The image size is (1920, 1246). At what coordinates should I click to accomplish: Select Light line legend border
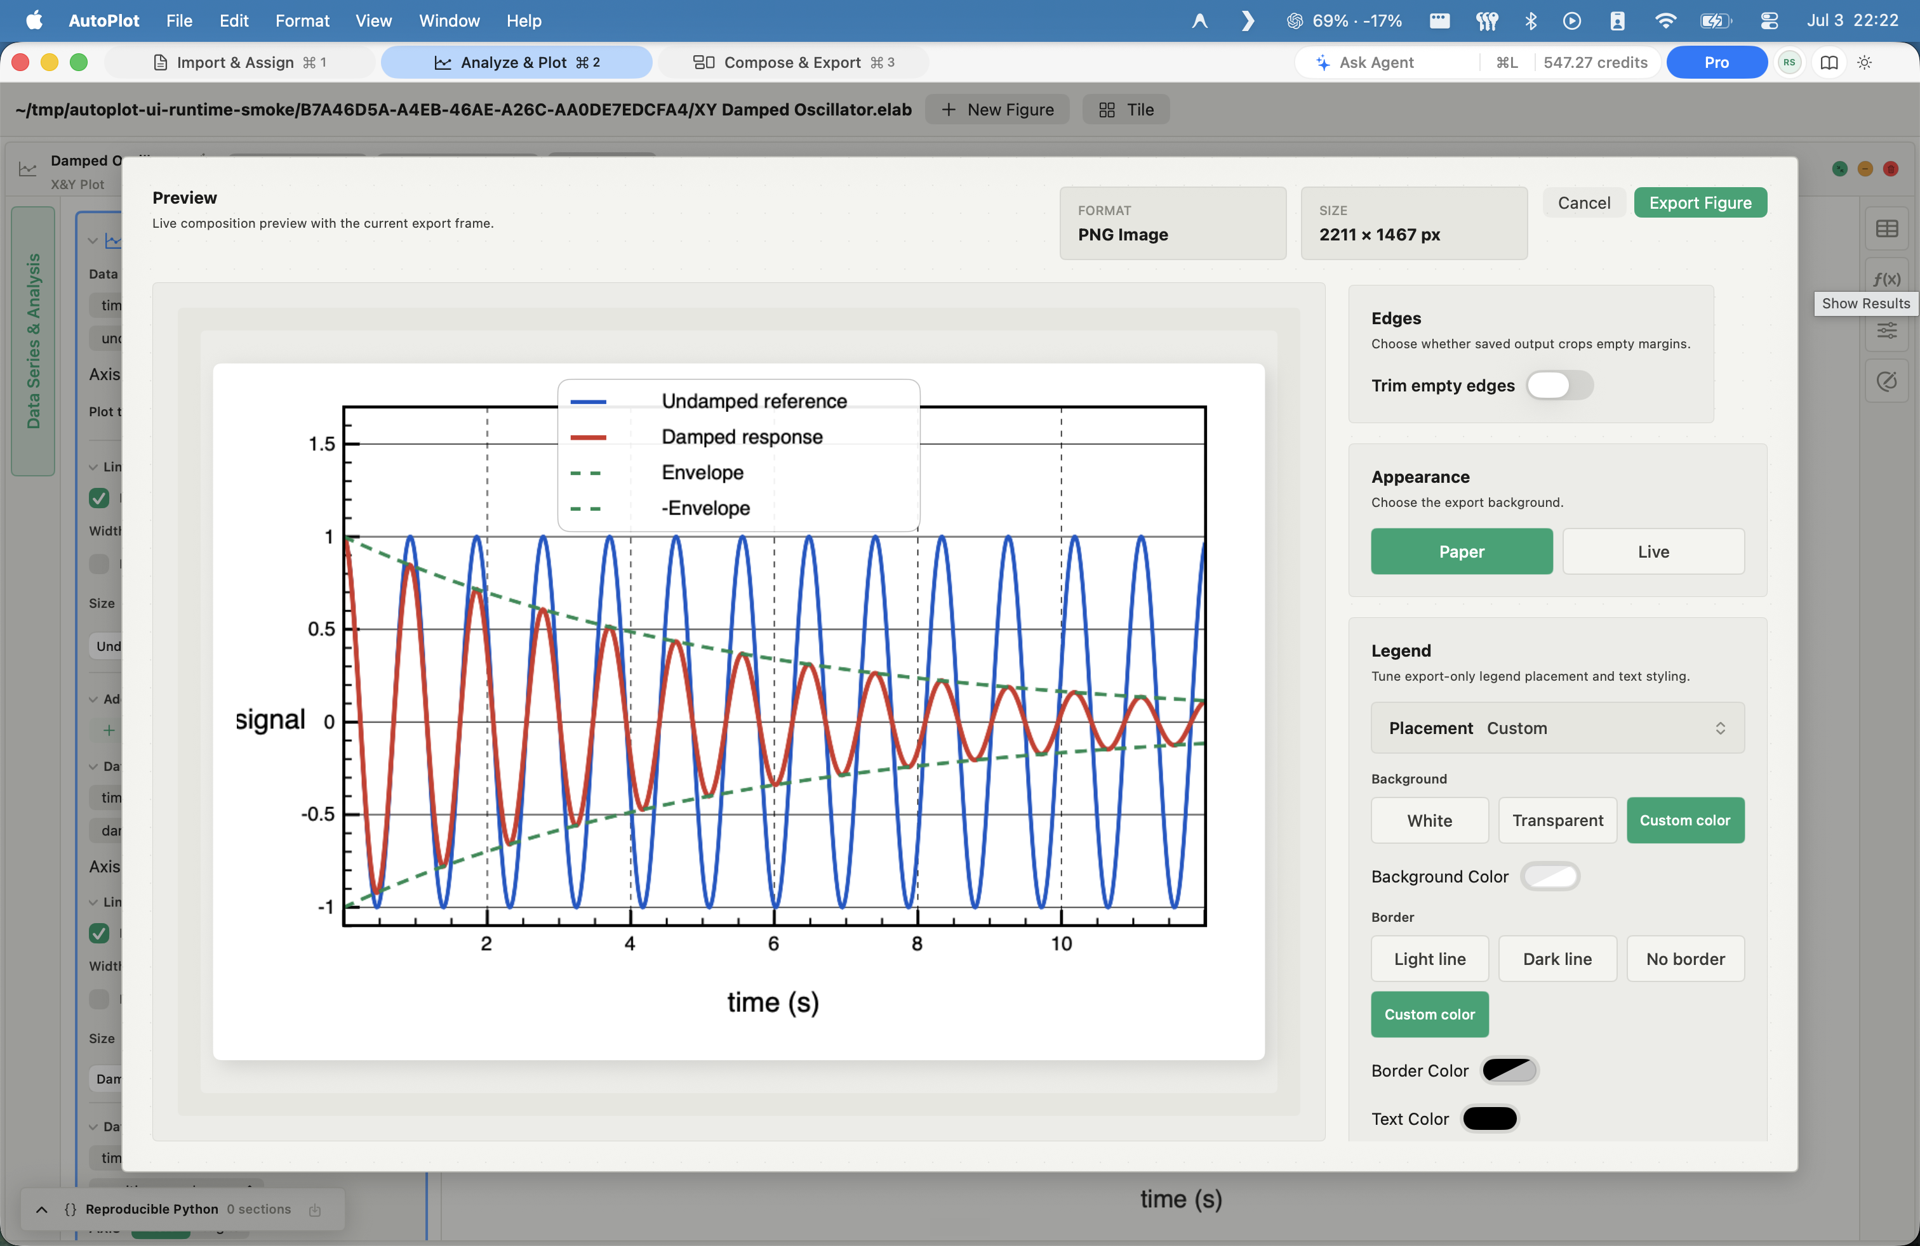[x=1429, y=958]
